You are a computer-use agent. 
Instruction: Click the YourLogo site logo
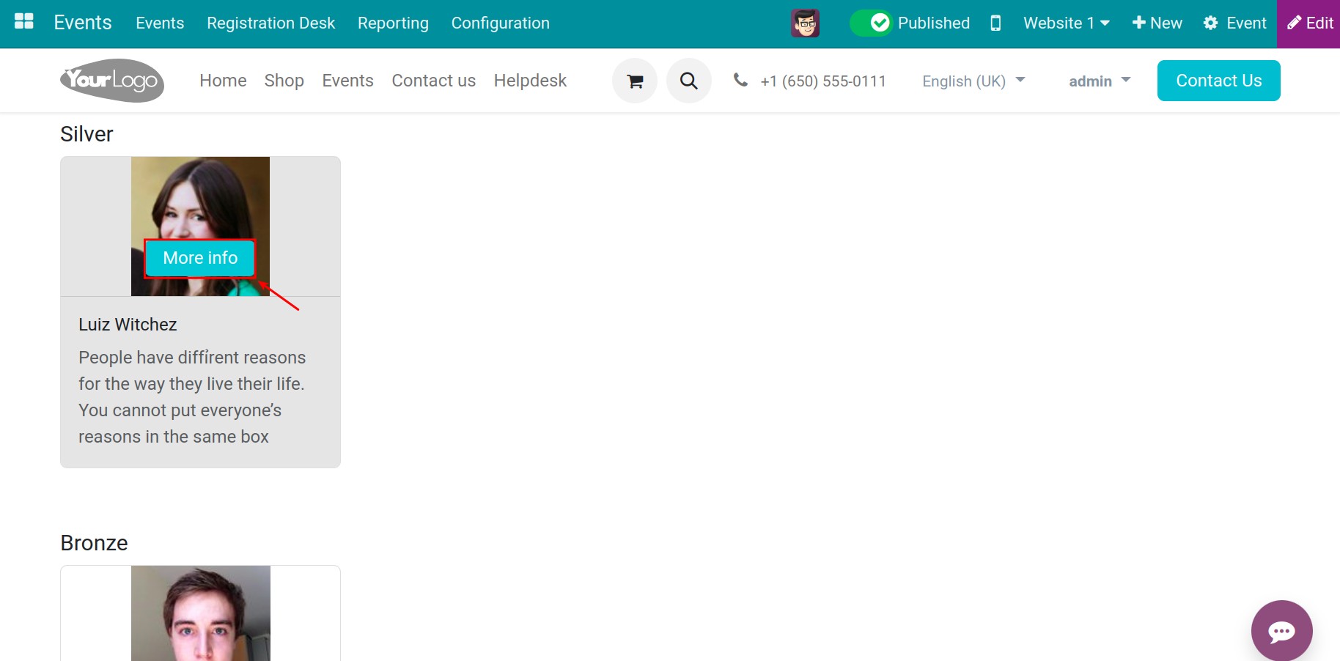(x=112, y=81)
